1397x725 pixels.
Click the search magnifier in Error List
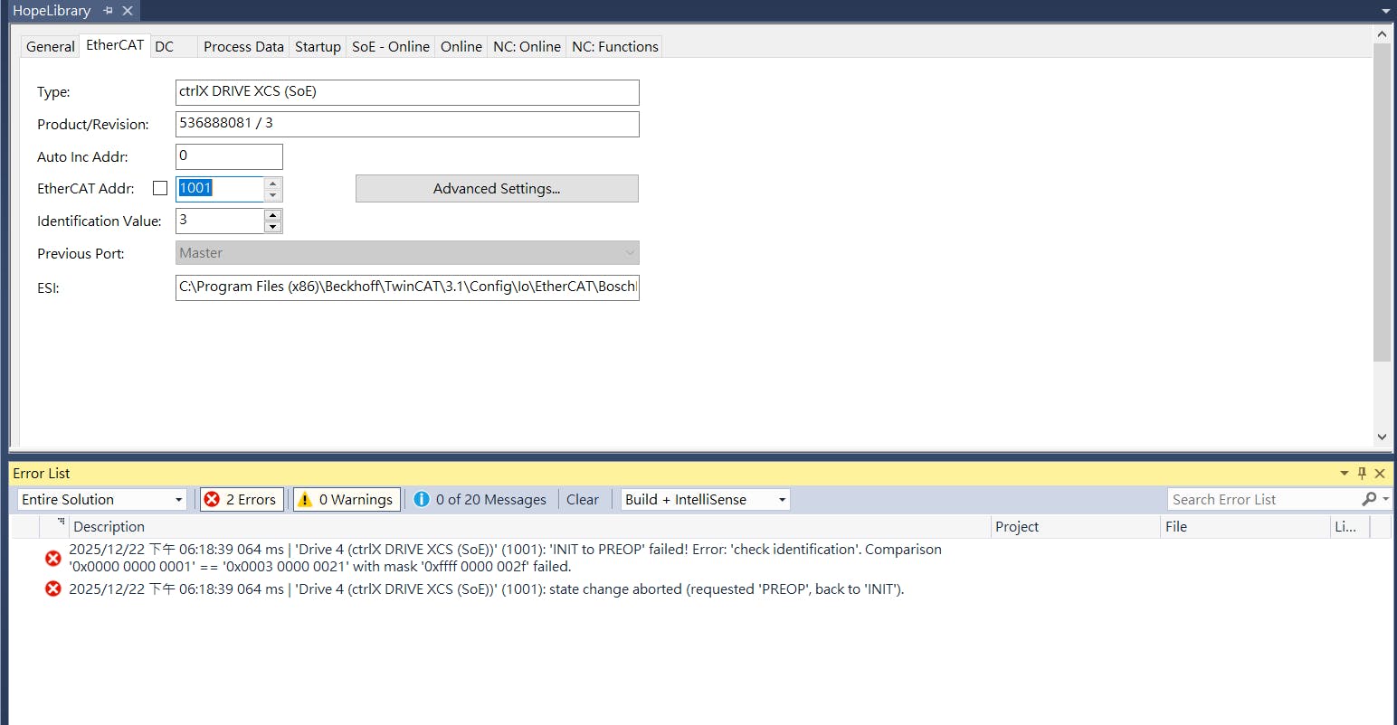click(1369, 499)
